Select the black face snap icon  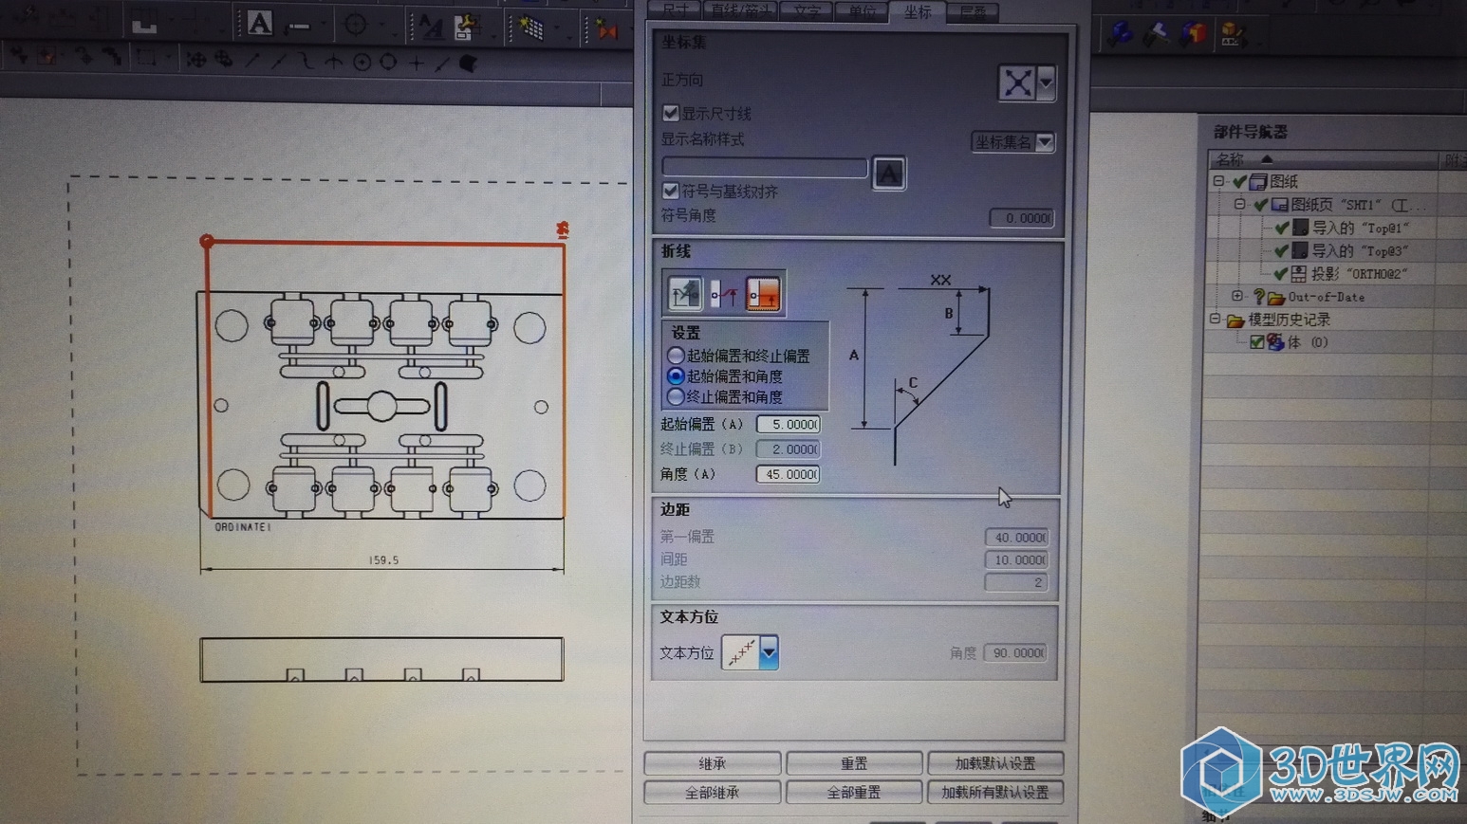tap(468, 64)
